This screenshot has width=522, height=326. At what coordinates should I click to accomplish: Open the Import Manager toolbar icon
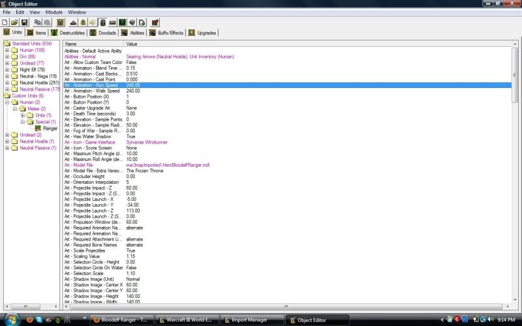pyautogui.click(x=142, y=22)
